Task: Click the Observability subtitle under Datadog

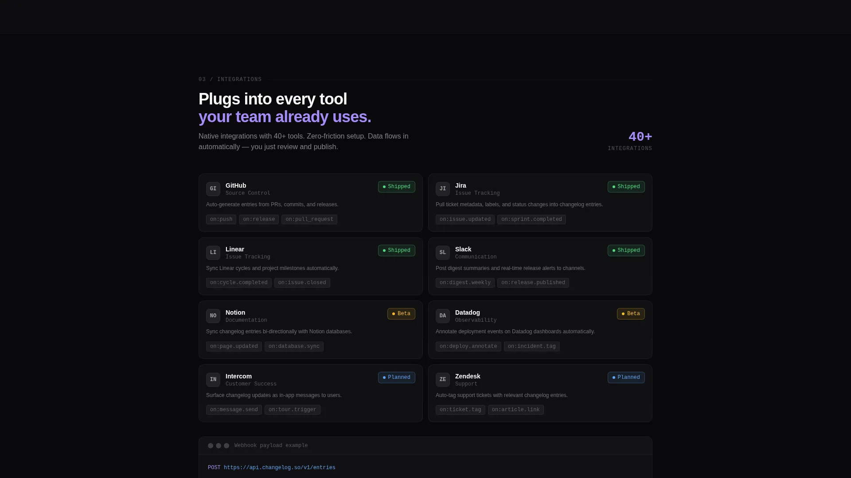Action: (476, 320)
